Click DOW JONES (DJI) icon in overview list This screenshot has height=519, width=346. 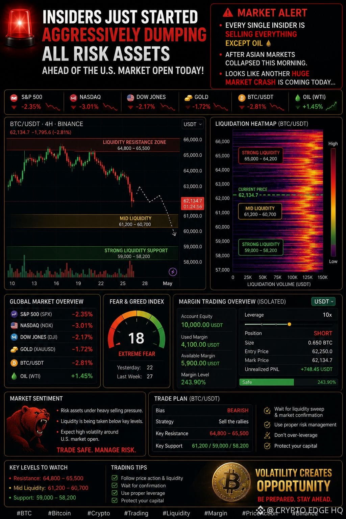(14, 337)
